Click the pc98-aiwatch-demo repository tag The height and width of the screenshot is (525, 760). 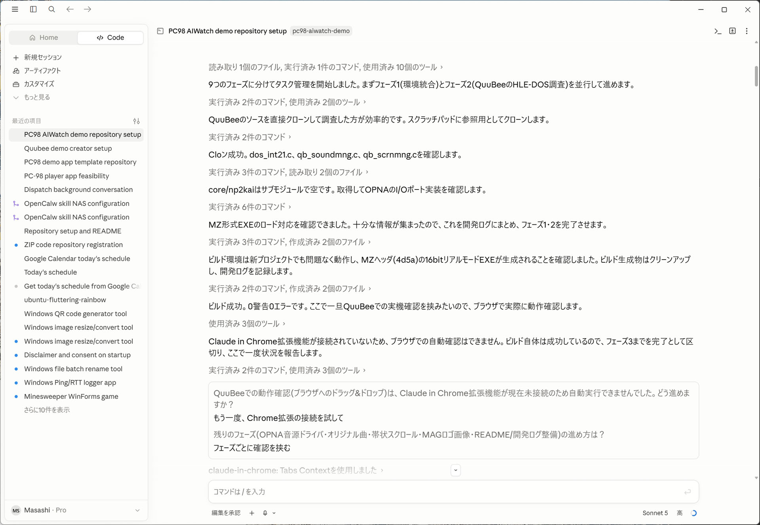coord(321,31)
